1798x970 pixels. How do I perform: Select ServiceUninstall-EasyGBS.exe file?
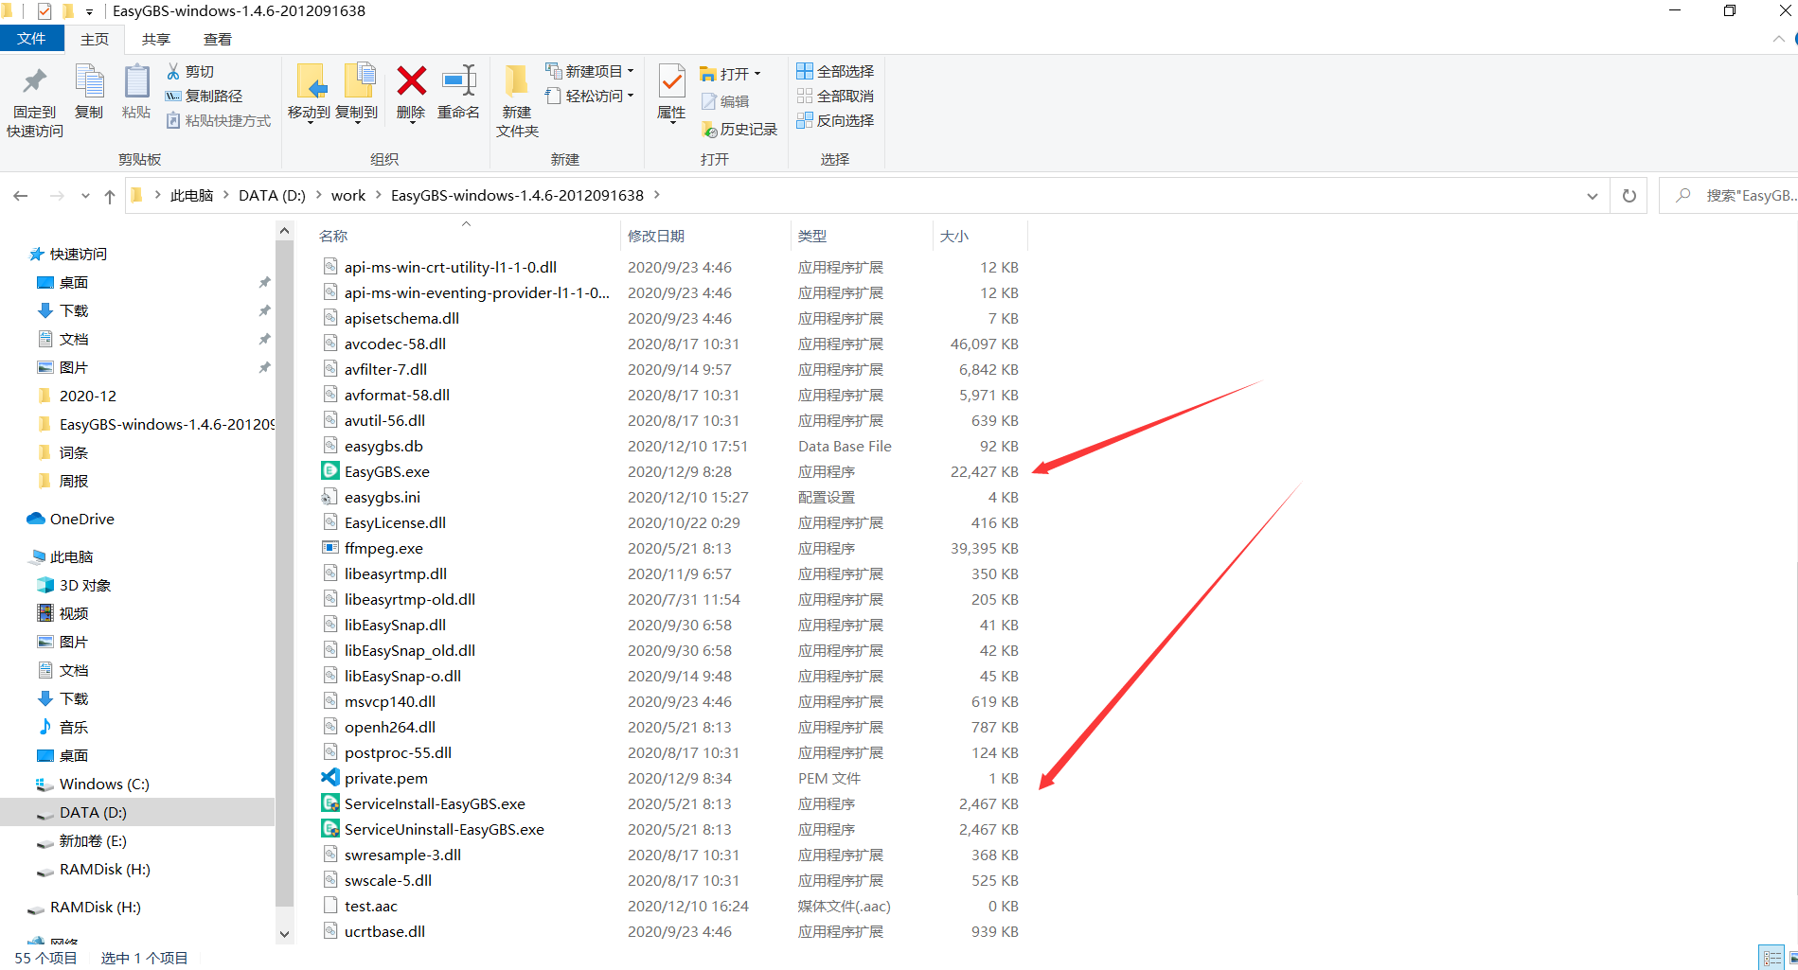(x=444, y=829)
